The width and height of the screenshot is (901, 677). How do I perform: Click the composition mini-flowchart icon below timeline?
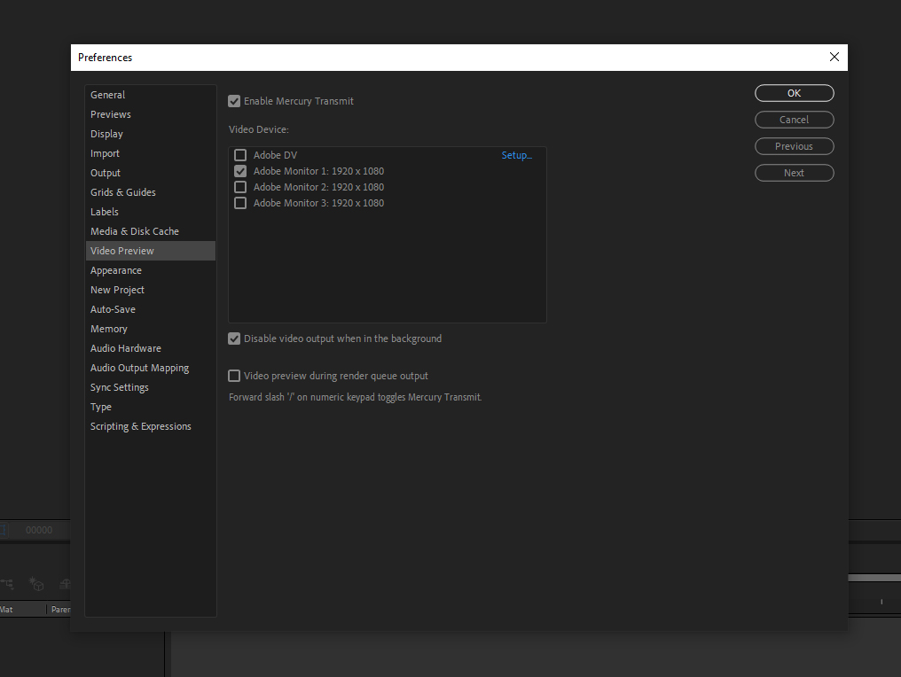tap(7, 584)
